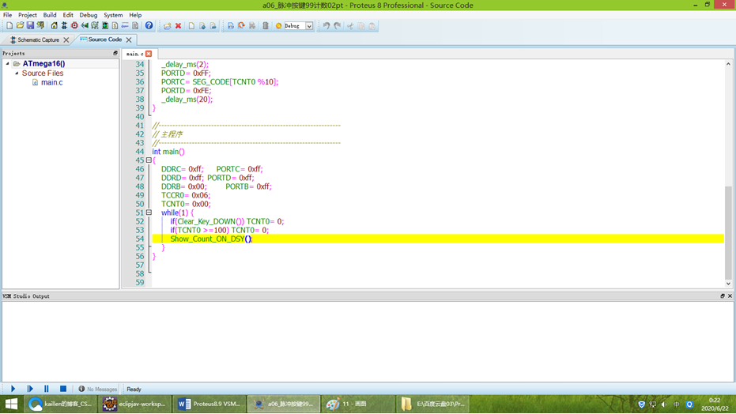This screenshot has height=414, width=736.
Task: Open the System menu
Action: tap(113, 15)
